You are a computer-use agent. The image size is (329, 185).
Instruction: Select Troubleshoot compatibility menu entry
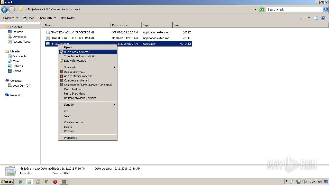88,56
